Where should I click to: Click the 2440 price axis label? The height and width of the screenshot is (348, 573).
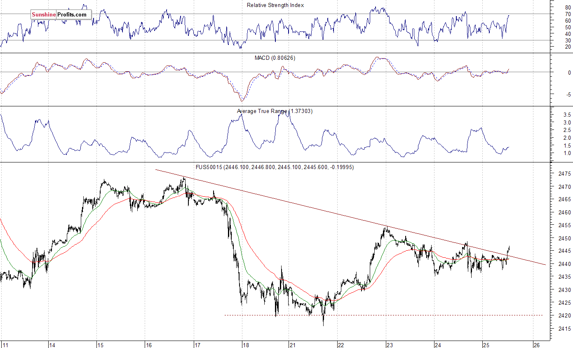565,264
